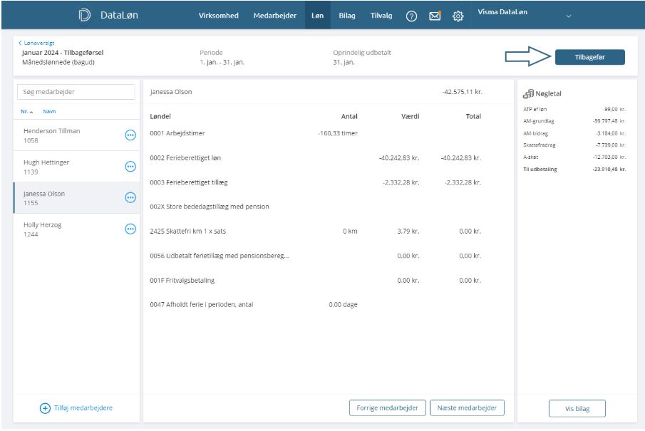
Task: Click the -160,33 timer value
Action: coord(338,133)
